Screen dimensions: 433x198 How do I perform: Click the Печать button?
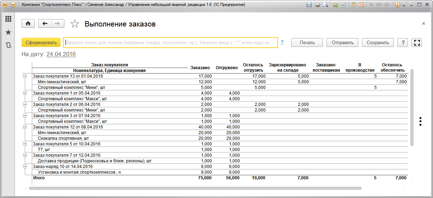coord(307,43)
